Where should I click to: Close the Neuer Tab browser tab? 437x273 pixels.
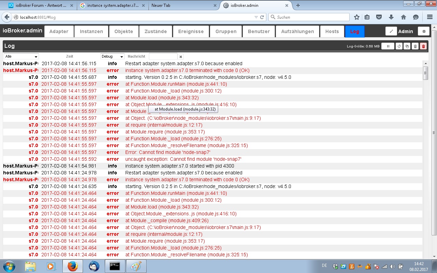(215, 5)
